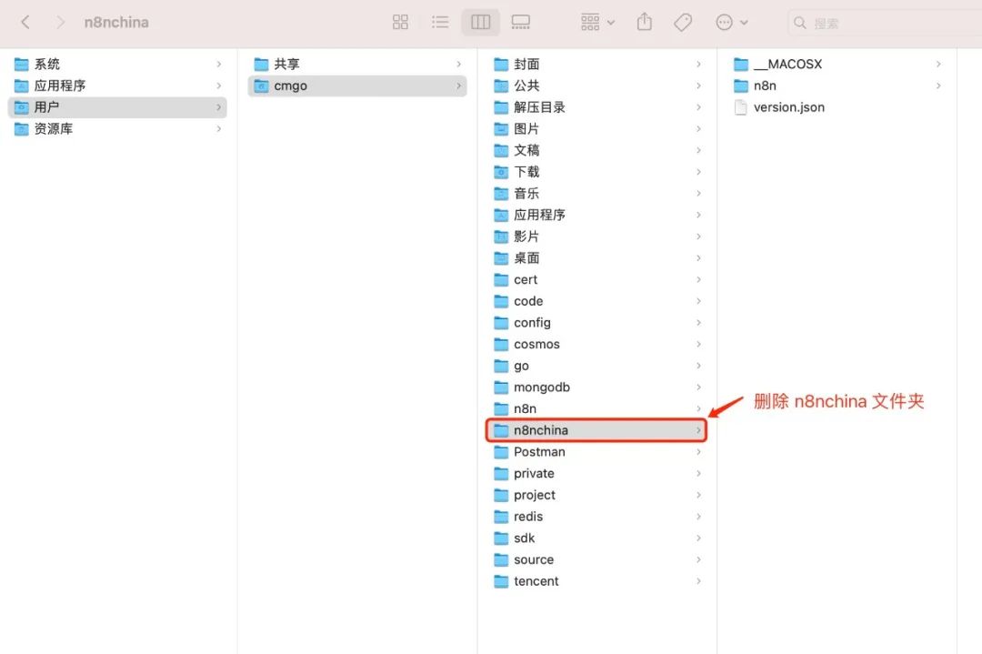Select the __MACOSX folder
The image size is (982, 654).
pos(837,64)
